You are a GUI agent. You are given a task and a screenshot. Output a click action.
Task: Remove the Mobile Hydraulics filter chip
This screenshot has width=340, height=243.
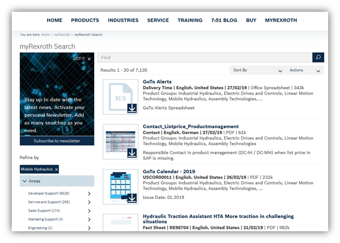click(x=56, y=170)
